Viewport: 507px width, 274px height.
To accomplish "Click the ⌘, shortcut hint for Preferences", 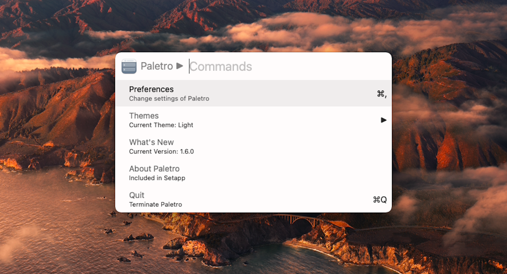I will pyautogui.click(x=382, y=94).
